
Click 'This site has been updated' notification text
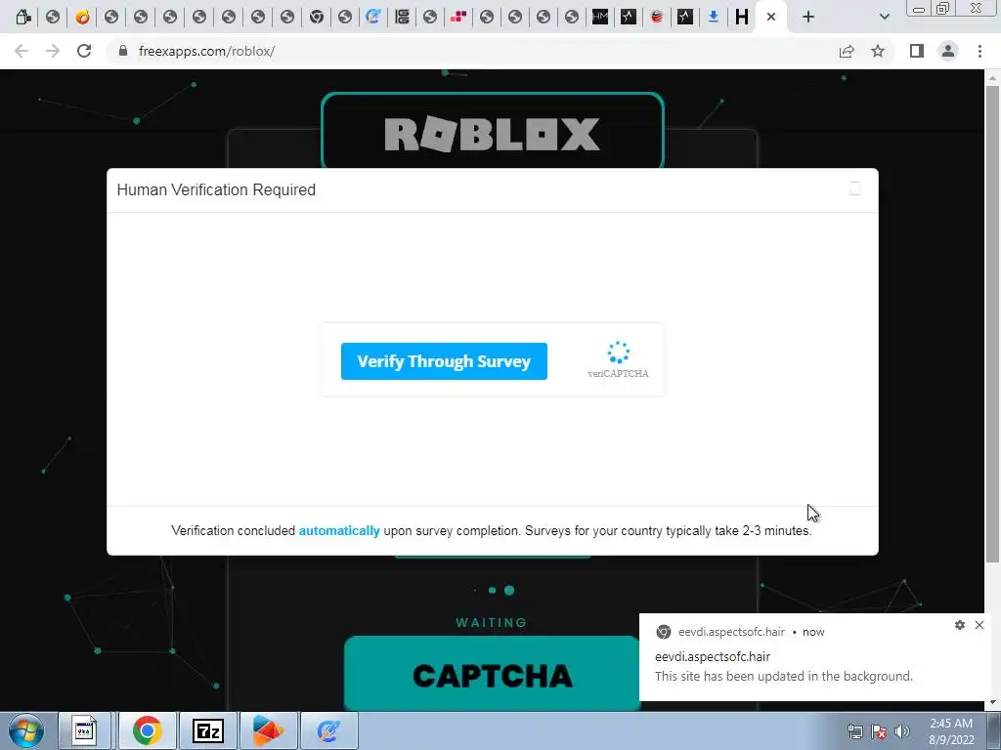pos(783,676)
